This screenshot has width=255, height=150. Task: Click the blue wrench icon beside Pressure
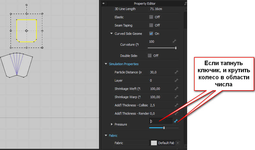(x=176, y=121)
